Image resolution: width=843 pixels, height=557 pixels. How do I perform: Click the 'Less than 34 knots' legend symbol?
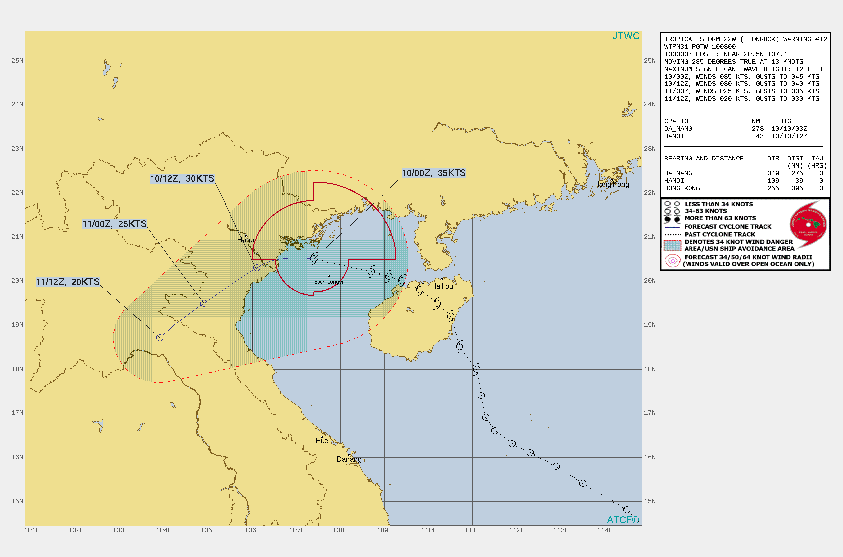tap(672, 204)
